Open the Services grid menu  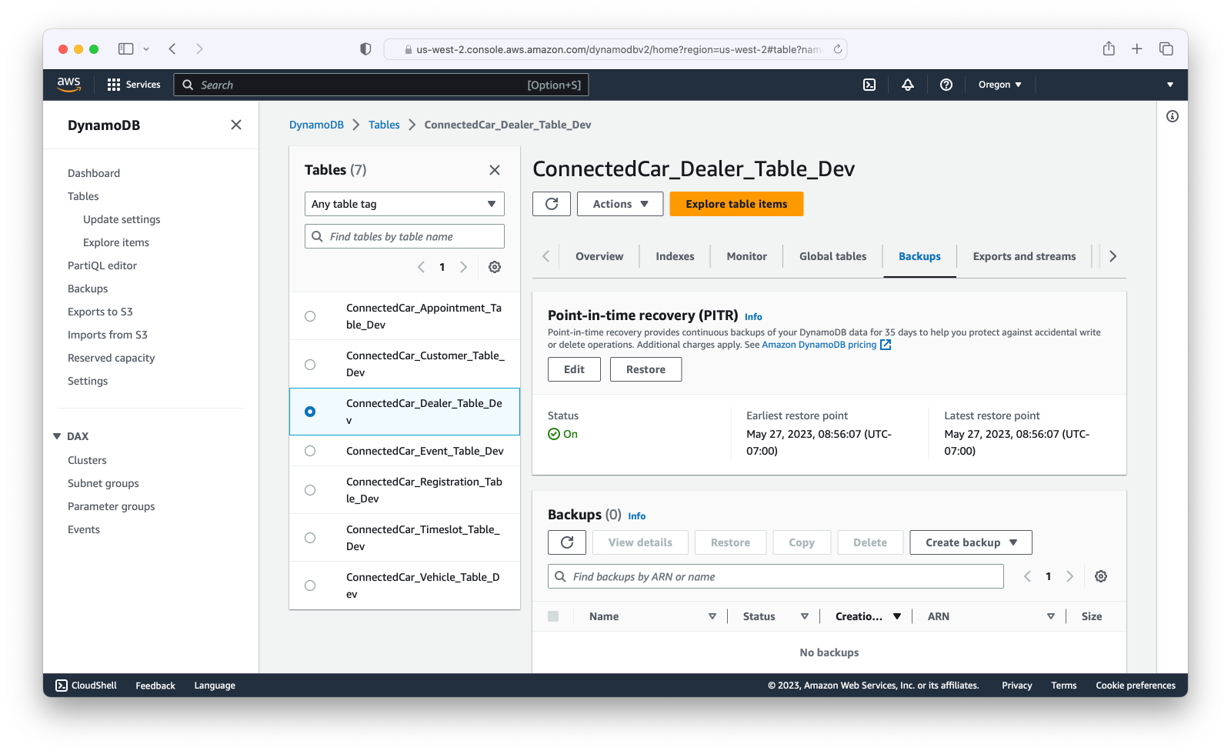[134, 85]
